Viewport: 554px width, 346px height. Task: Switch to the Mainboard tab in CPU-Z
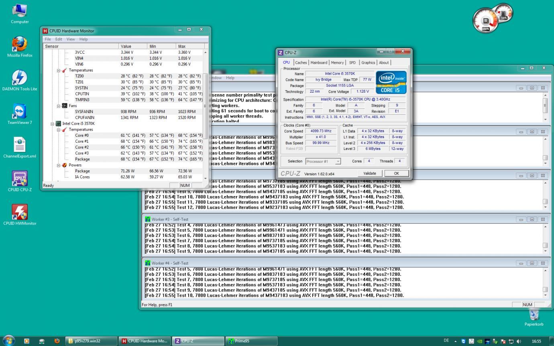click(x=319, y=63)
